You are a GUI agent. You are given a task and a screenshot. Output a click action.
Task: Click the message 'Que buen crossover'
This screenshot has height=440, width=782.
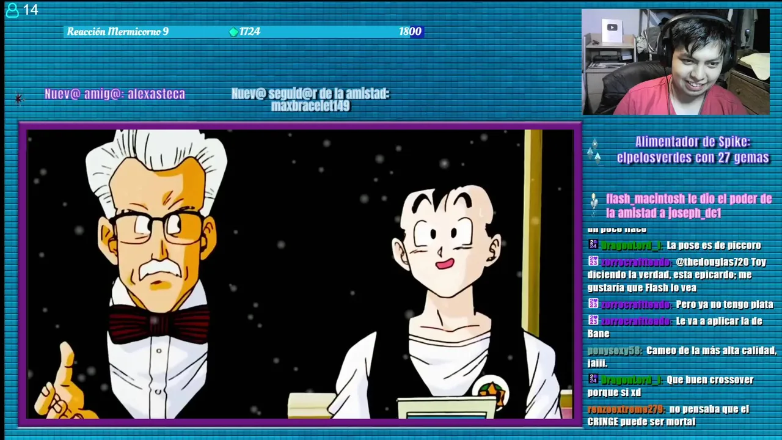click(710, 380)
